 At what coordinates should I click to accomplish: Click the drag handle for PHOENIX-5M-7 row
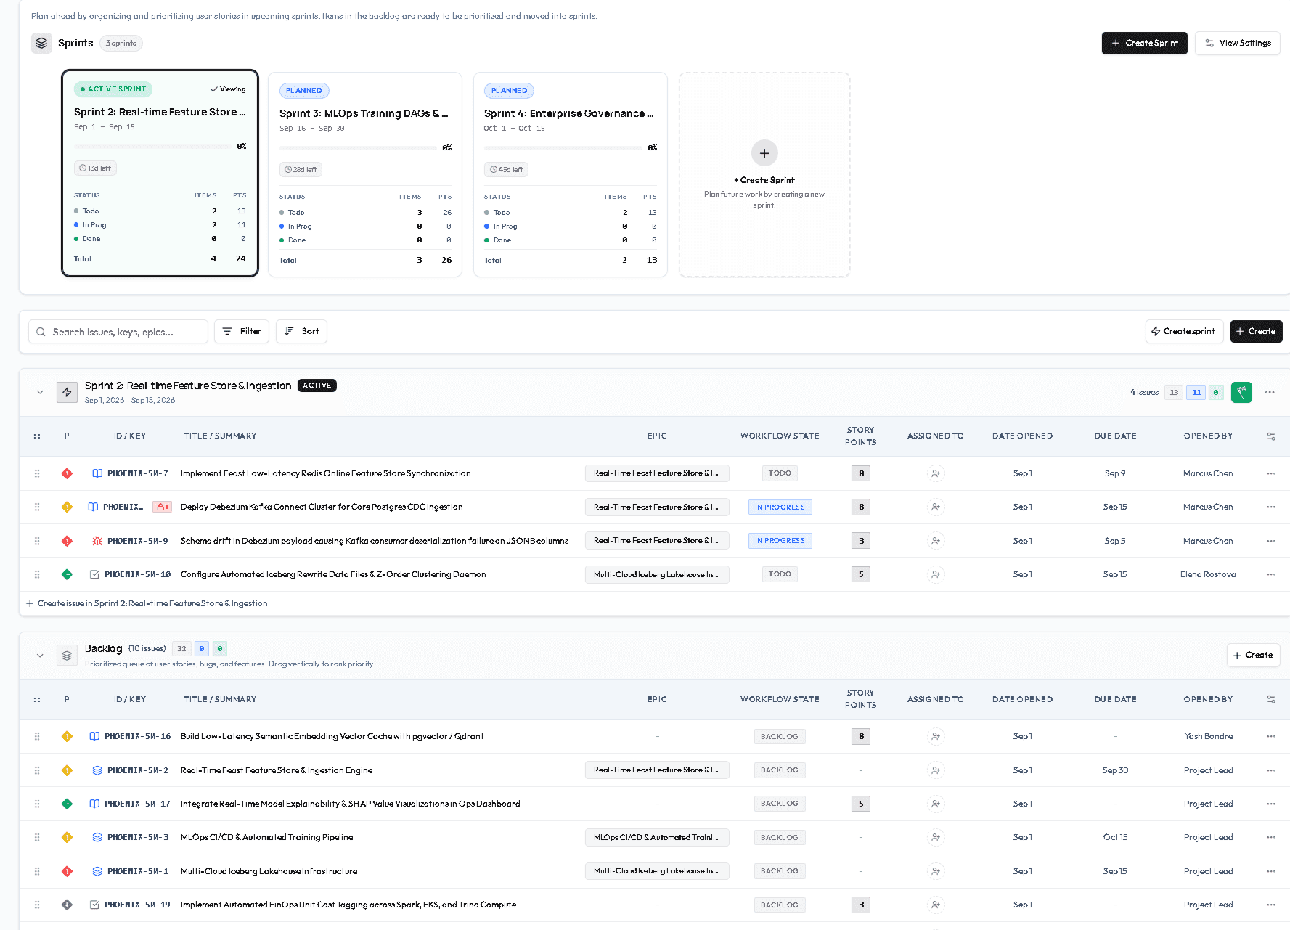click(x=37, y=473)
